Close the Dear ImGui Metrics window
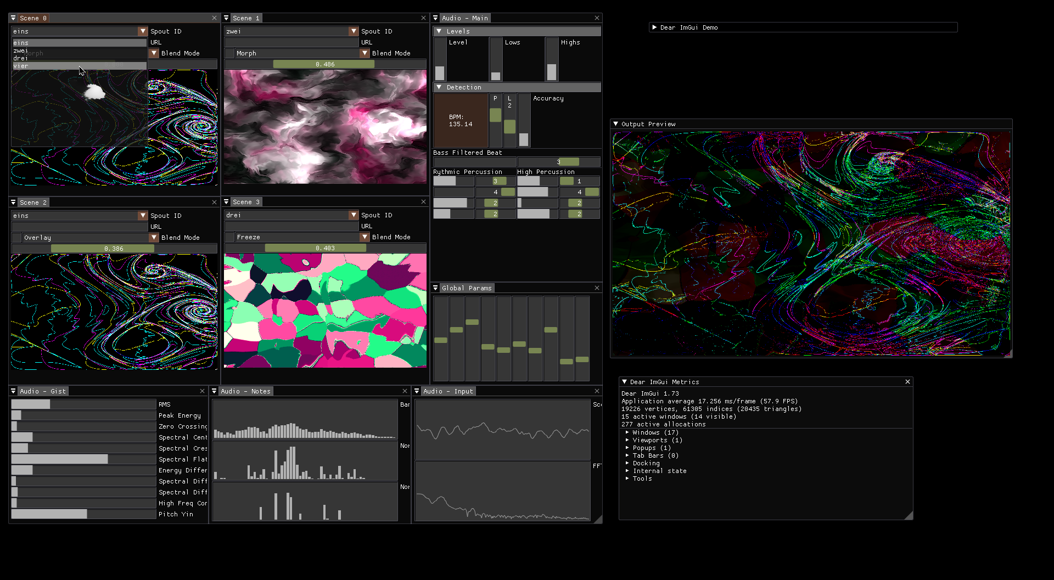 pos(907,381)
